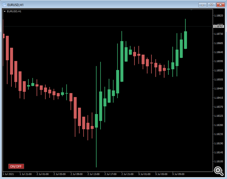Image resolution: width=227 pixels, height=179 pixels.
Task: Click the 1 Jul 21:00 time label
Action: coord(26,174)
